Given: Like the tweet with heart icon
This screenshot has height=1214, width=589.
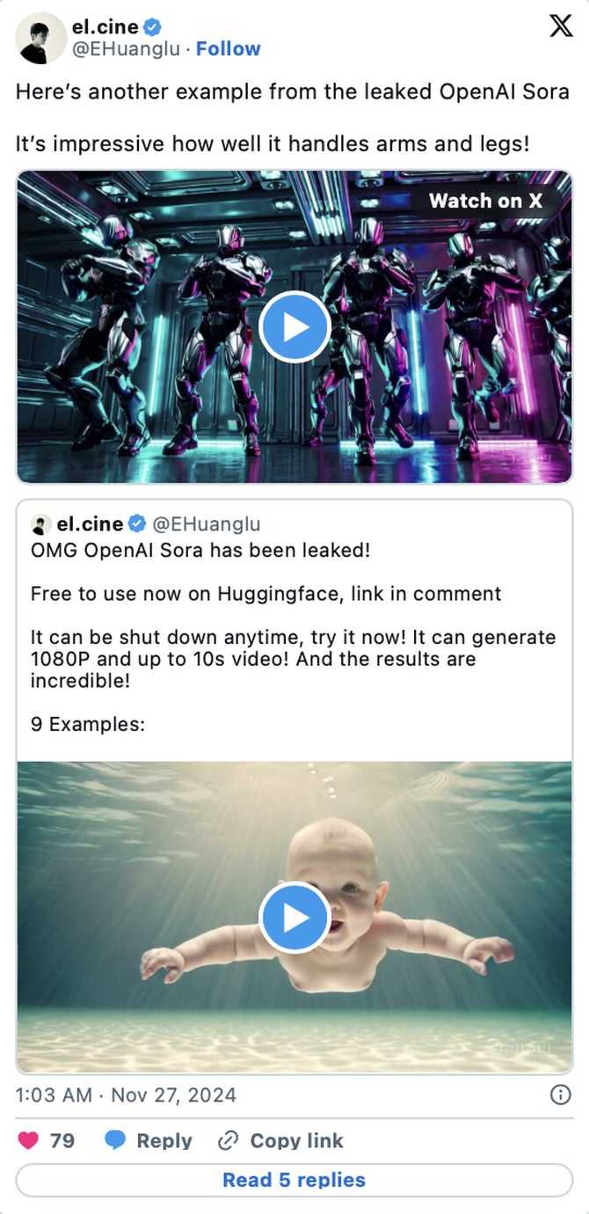Looking at the screenshot, I should 28,1140.
